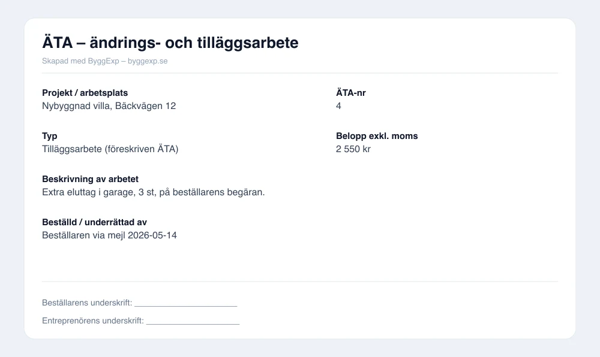600x357 pixels.
Task: Click the amount 2 550 kr
Action: pyautogui.click(x=353, y=149)
